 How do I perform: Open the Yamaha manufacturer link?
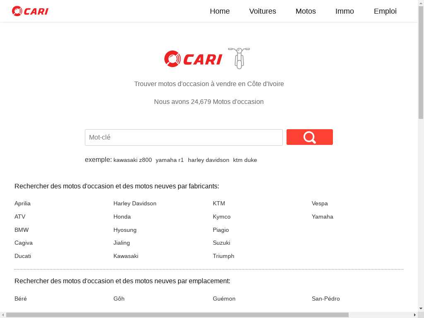322,217
